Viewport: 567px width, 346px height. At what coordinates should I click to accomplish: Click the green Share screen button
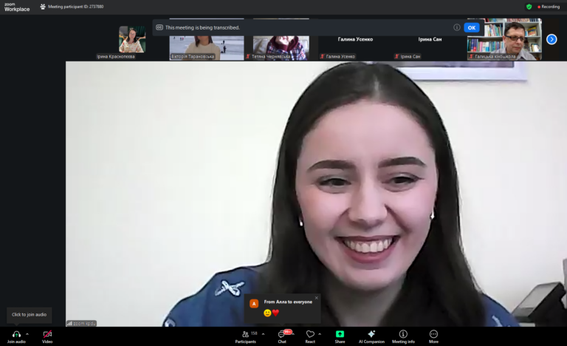(x=340, y=334)
